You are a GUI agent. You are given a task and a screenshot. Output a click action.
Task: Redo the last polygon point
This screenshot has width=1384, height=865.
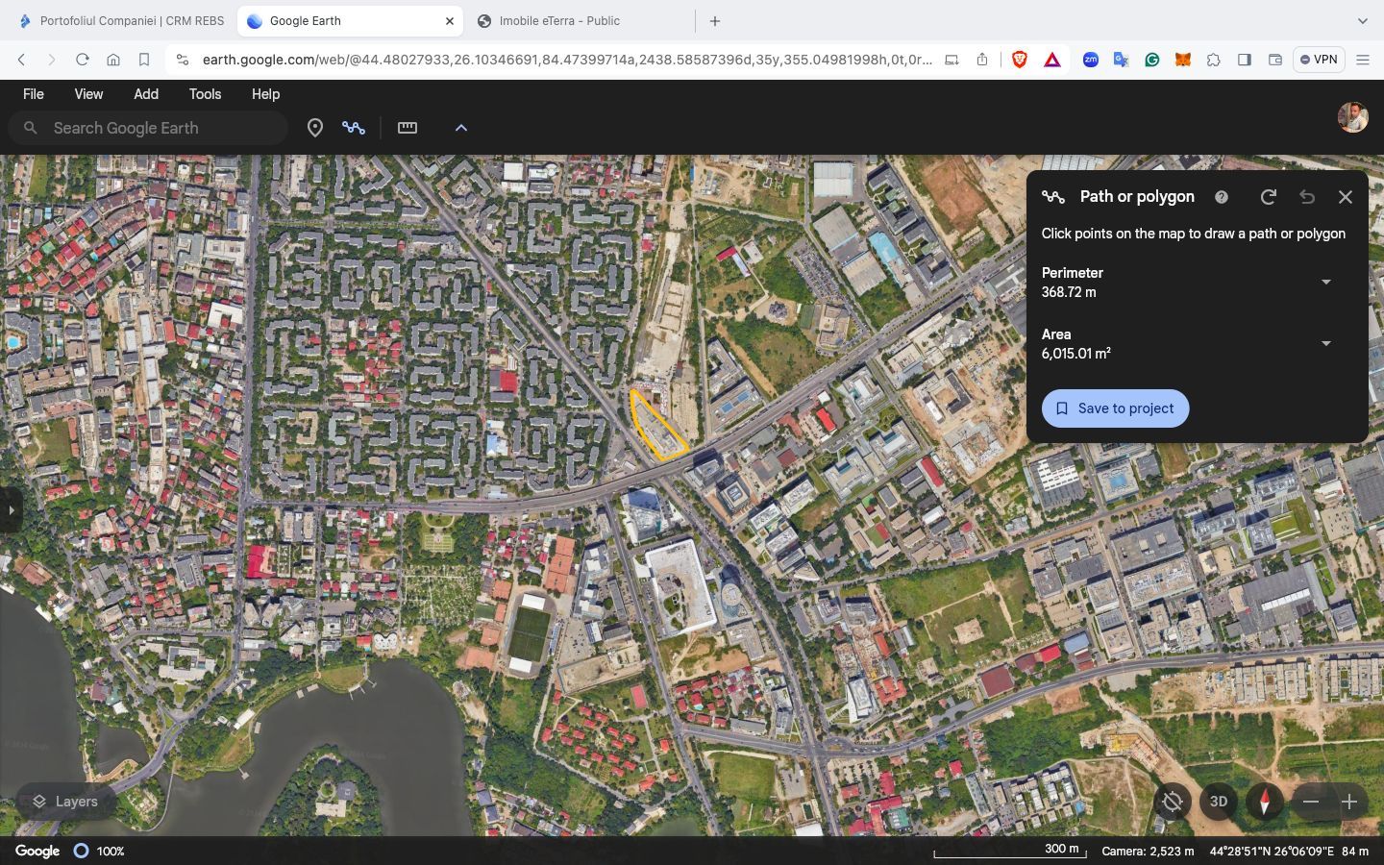point(1269,197)
